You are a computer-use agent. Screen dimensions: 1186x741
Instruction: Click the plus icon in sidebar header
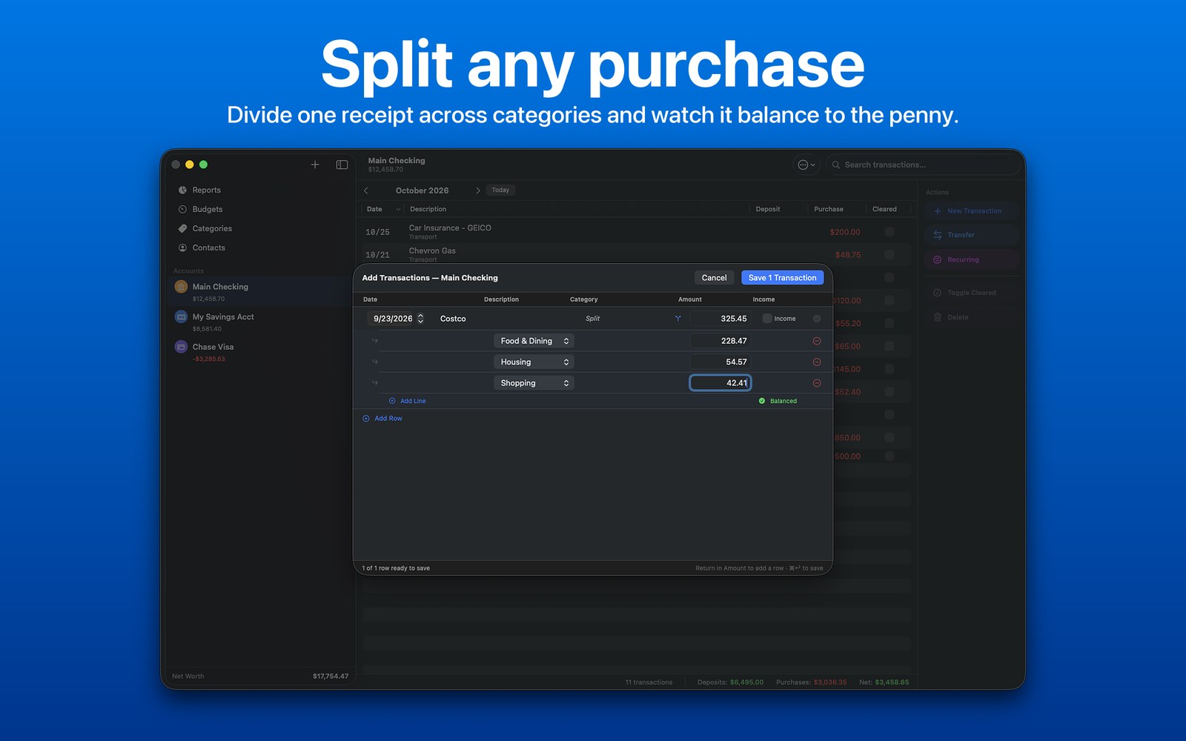(x=315, y=165)
